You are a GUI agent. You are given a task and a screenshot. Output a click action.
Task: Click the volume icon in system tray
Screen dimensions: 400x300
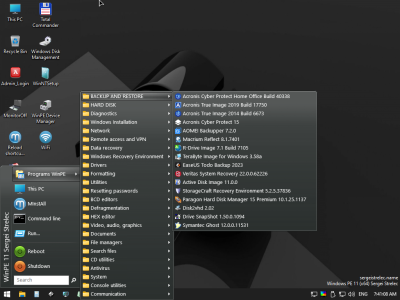pos(351,294)
